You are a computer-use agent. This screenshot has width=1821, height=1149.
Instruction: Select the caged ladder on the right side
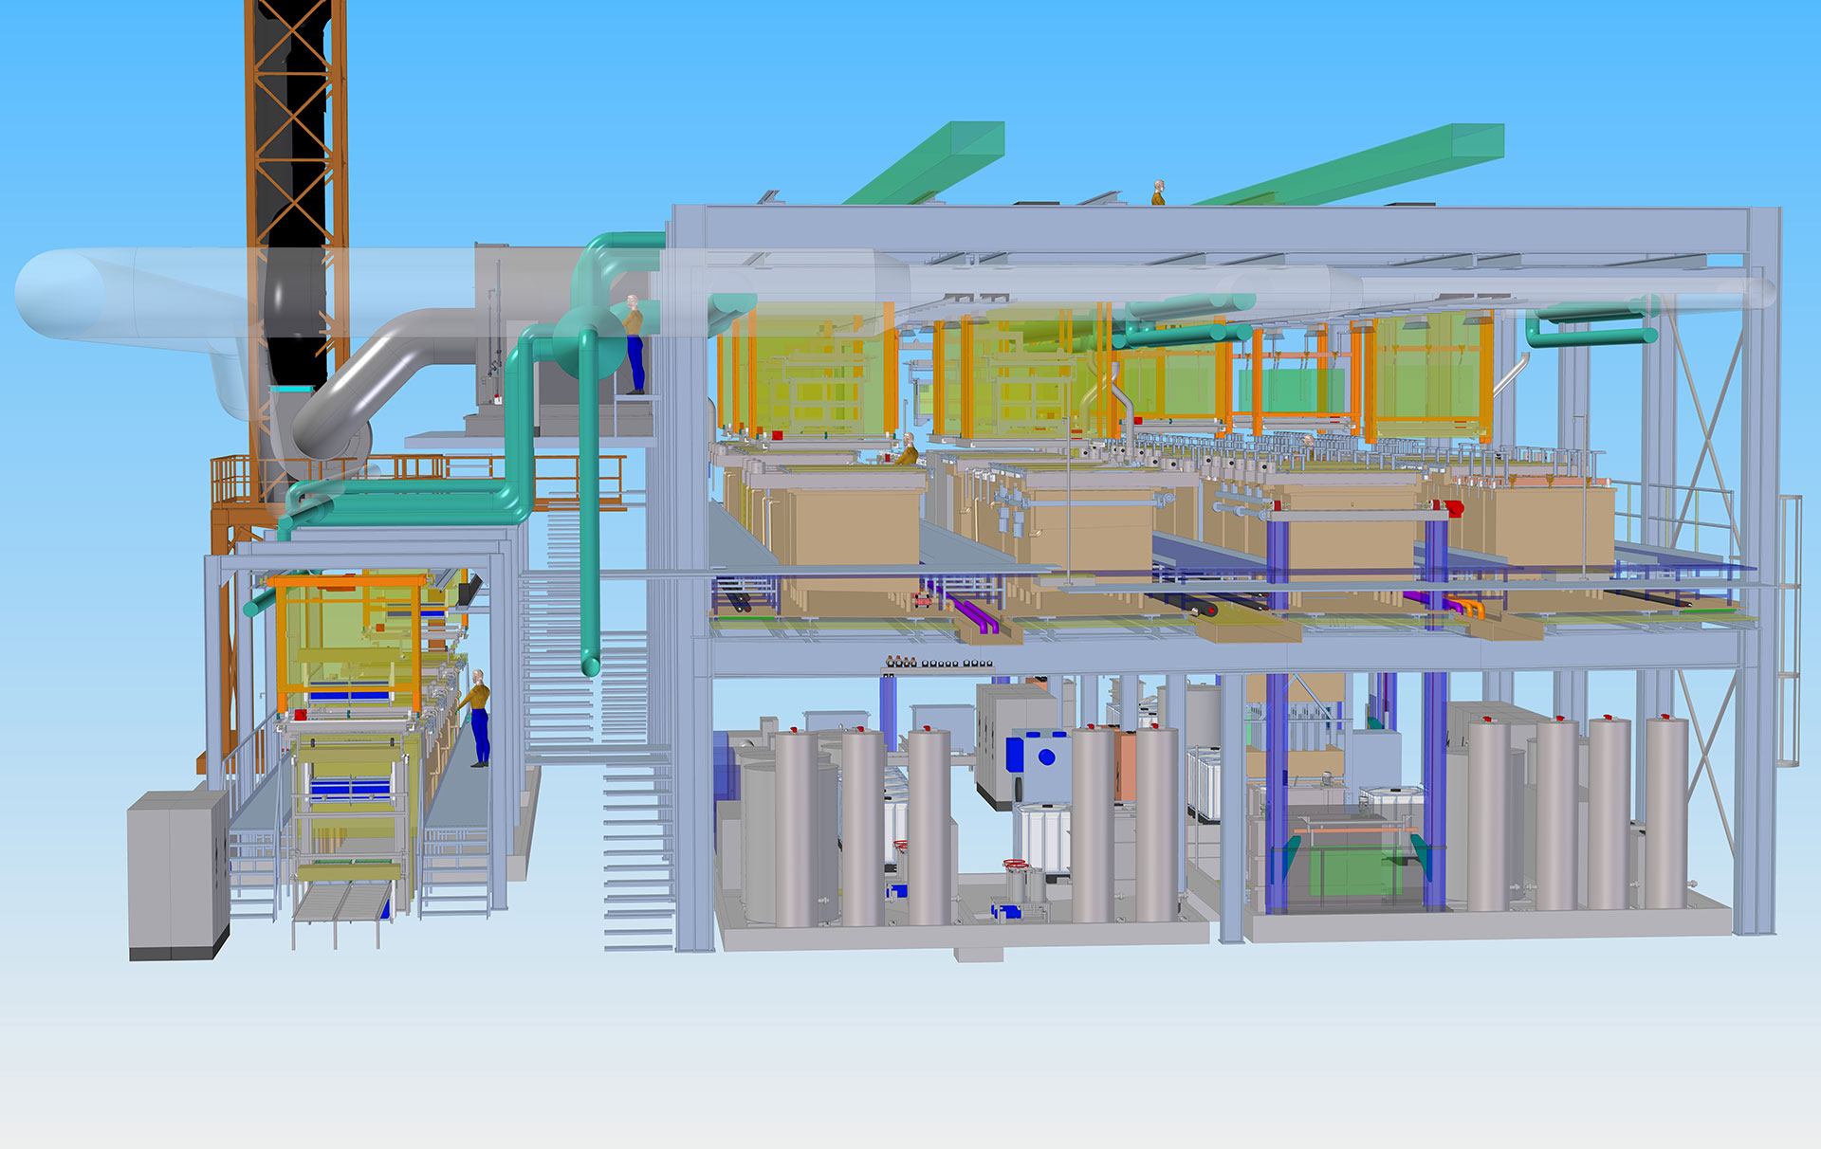[x=1790, y=630]
